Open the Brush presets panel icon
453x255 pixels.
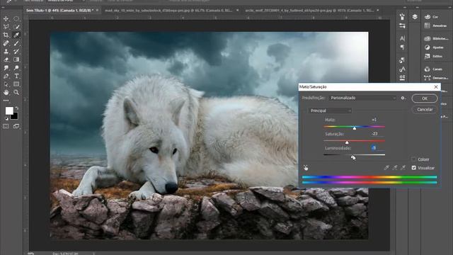pyautogui.click(x=402, y=17)
